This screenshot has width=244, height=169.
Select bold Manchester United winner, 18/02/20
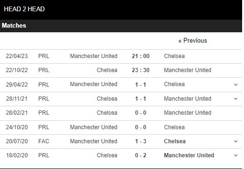click(x=189, y=155)
